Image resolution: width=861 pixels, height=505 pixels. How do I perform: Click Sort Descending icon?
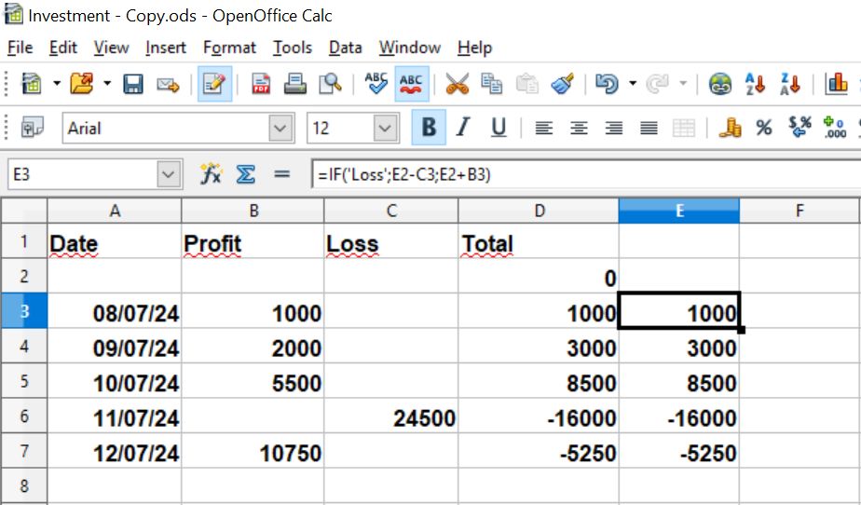pos(790,84)
